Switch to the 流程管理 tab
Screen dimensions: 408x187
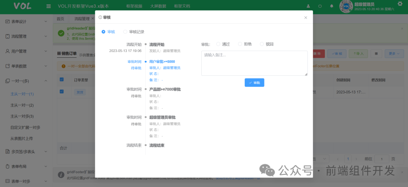(82, 19)
